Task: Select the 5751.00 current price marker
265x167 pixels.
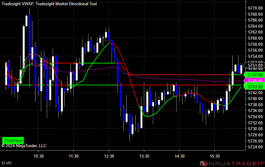Action: point(254,65)
